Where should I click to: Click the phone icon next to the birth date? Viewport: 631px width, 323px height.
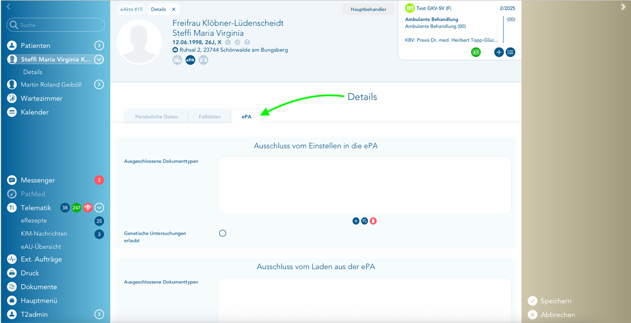(228, 42)
